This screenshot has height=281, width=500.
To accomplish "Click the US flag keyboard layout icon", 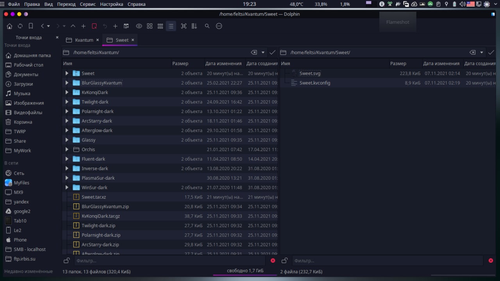I will point(470,4).
